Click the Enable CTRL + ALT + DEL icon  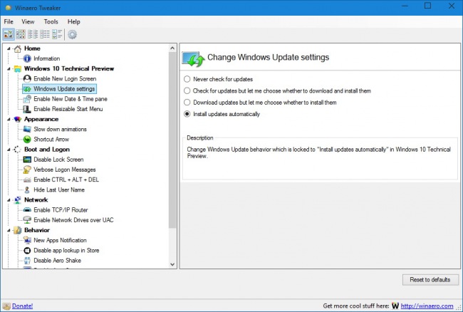[x=27, y=180]
